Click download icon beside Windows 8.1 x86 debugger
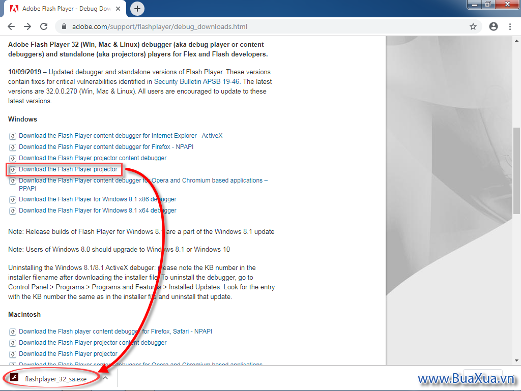The height and width of the screenshot is (391, 521). pyautogui.click(x=13, y=200)
